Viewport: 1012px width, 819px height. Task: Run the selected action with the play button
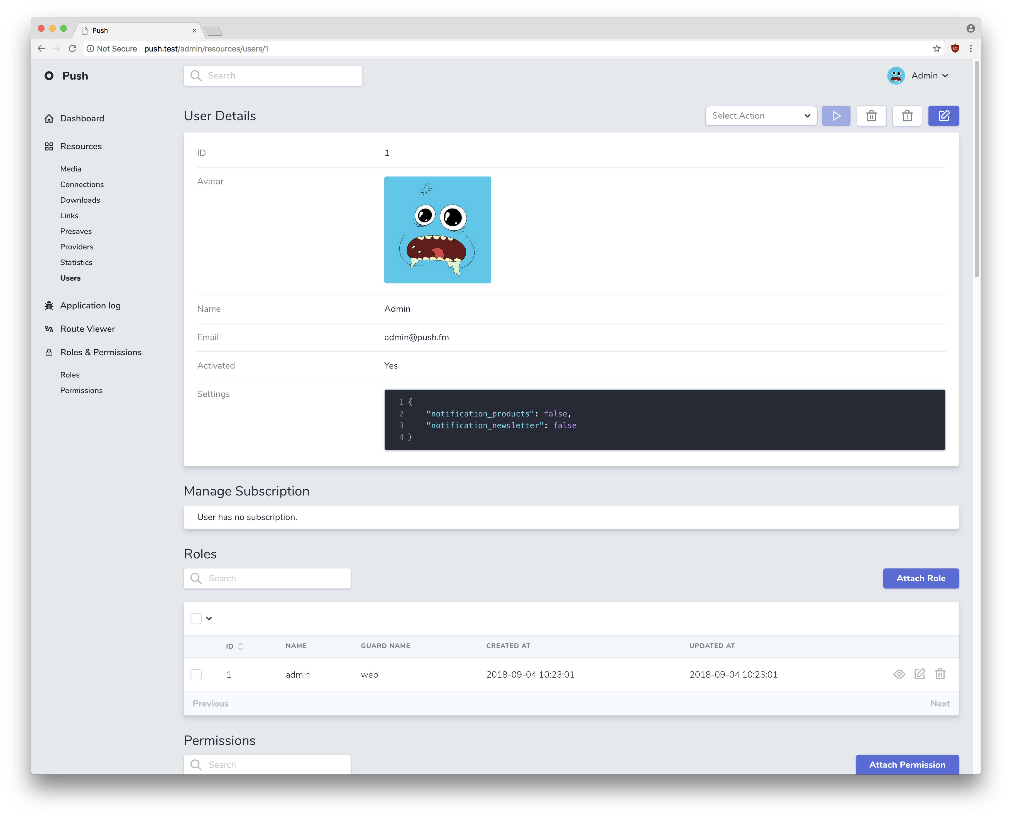[836, 116]
